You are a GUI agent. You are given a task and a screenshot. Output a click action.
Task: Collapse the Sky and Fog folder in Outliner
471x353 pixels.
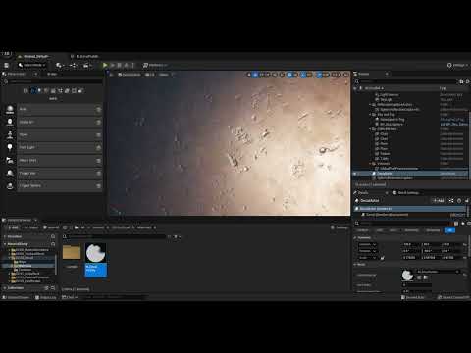pyautogui.click(x=370, y=115)
